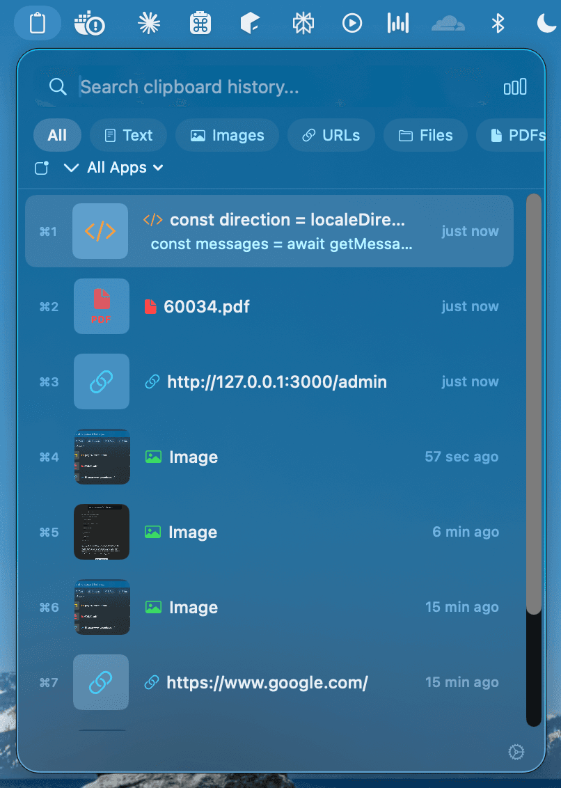Click the code snippet icon on the first entry

[x=100, y=230]
